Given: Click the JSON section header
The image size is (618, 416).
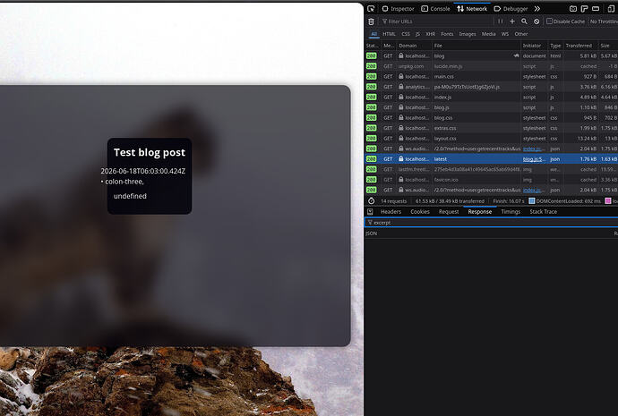Looking at the screenshot, I should pyautogui.click(x=372, y=233).
